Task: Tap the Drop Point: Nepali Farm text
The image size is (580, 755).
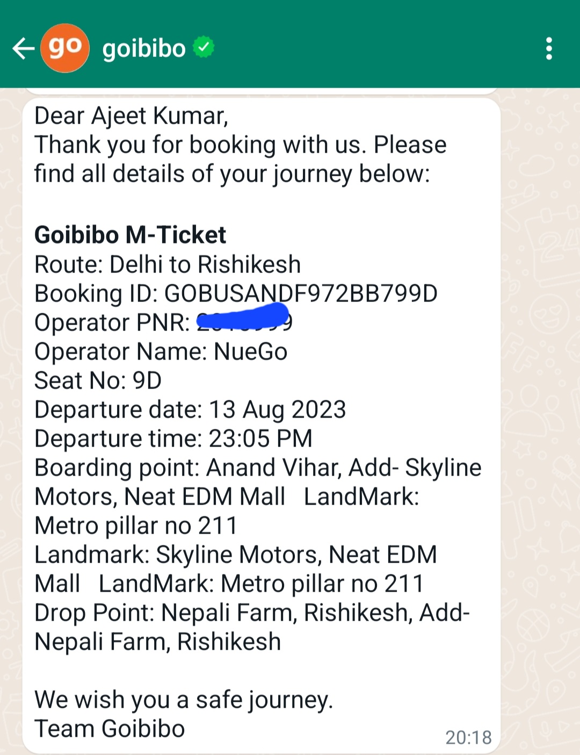Action: click(165, 613)
